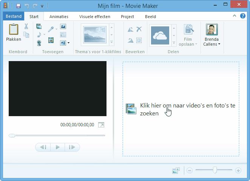Click the undo arrow icon
The width and height of the screenshot is (250, 181).
(x=27, y=6)
